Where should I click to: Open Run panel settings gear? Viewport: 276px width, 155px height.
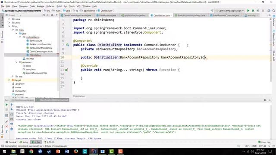click(x=265, y=100)
